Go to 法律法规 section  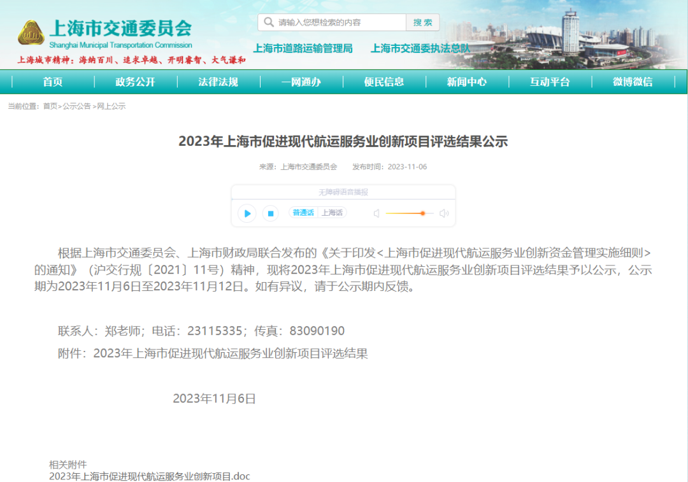tap(218, 82)
